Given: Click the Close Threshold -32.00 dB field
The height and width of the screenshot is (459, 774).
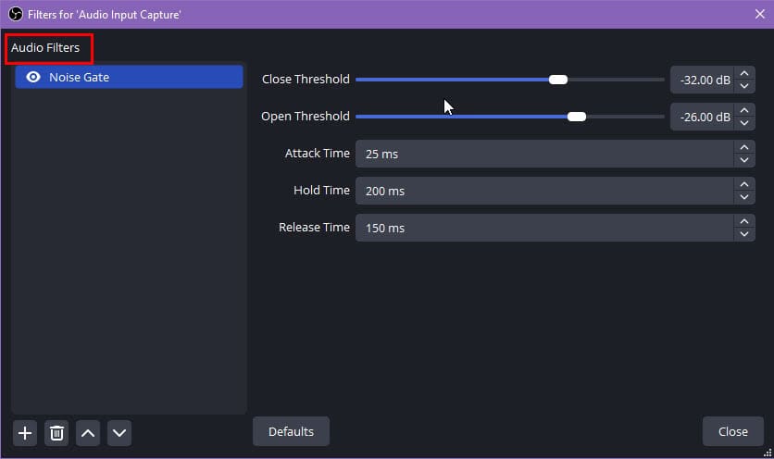Looking at the screenshot, I should [702, 80].
